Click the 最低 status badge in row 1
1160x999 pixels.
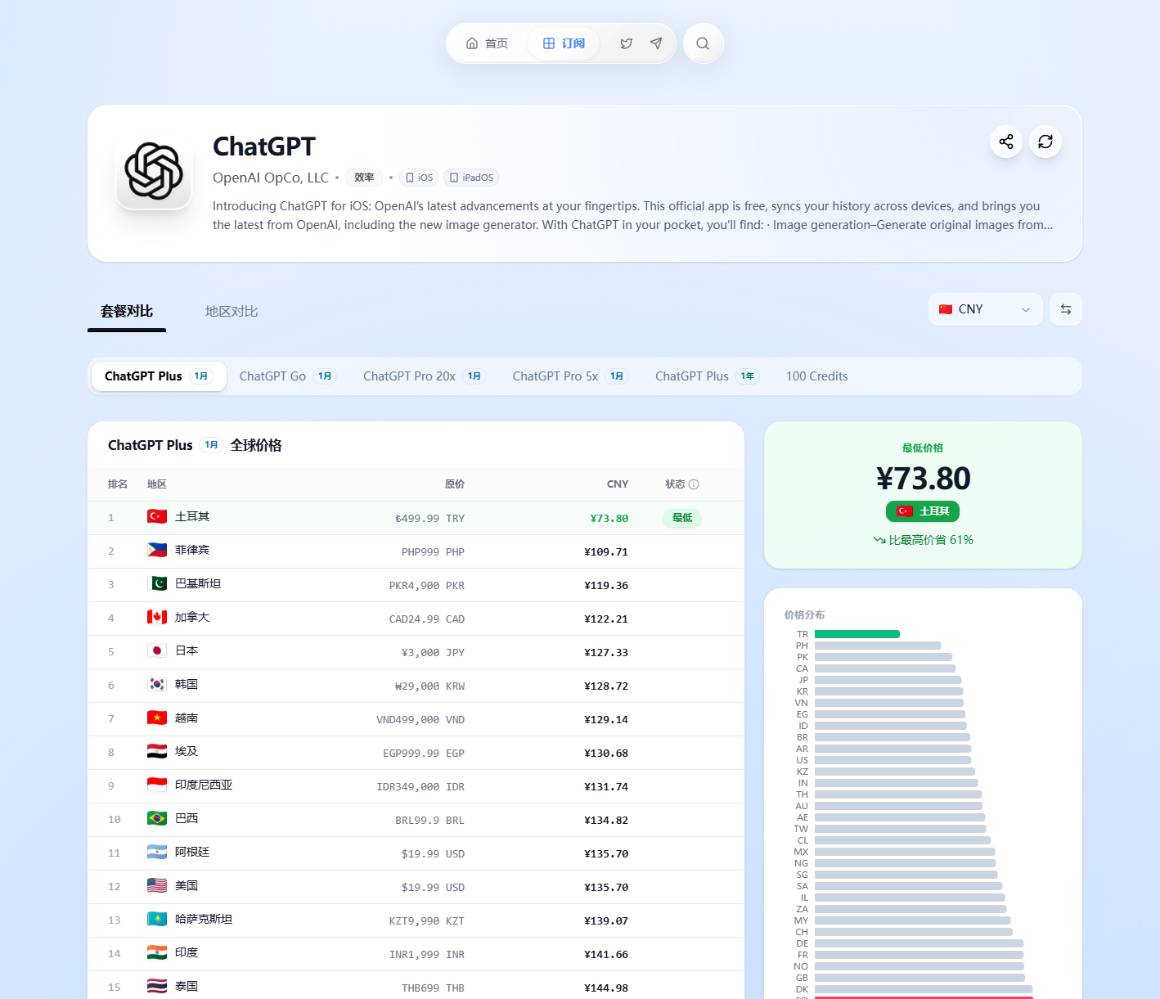pyautogui.click(x=682, y=518)
